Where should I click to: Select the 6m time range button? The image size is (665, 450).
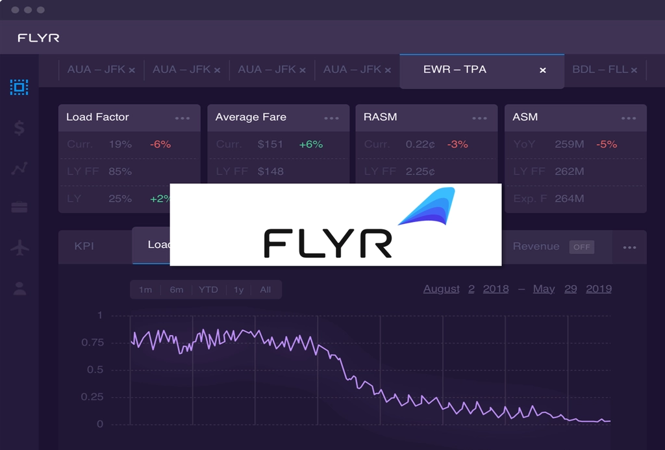pyautogui.click(x=177, y=290)
